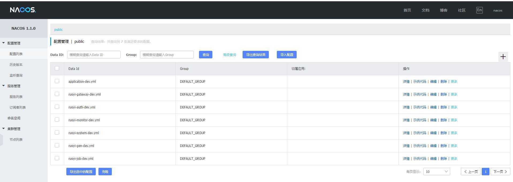Go to 上一页 previous page

point(471,172)
